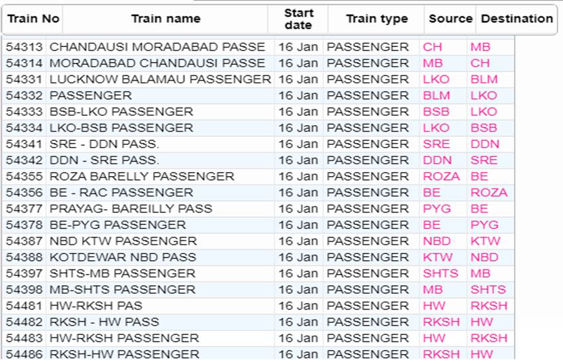This screenshot has height=364, width=563.
Task: Click SHTS destination for train 54398
Action: point(488,289)
